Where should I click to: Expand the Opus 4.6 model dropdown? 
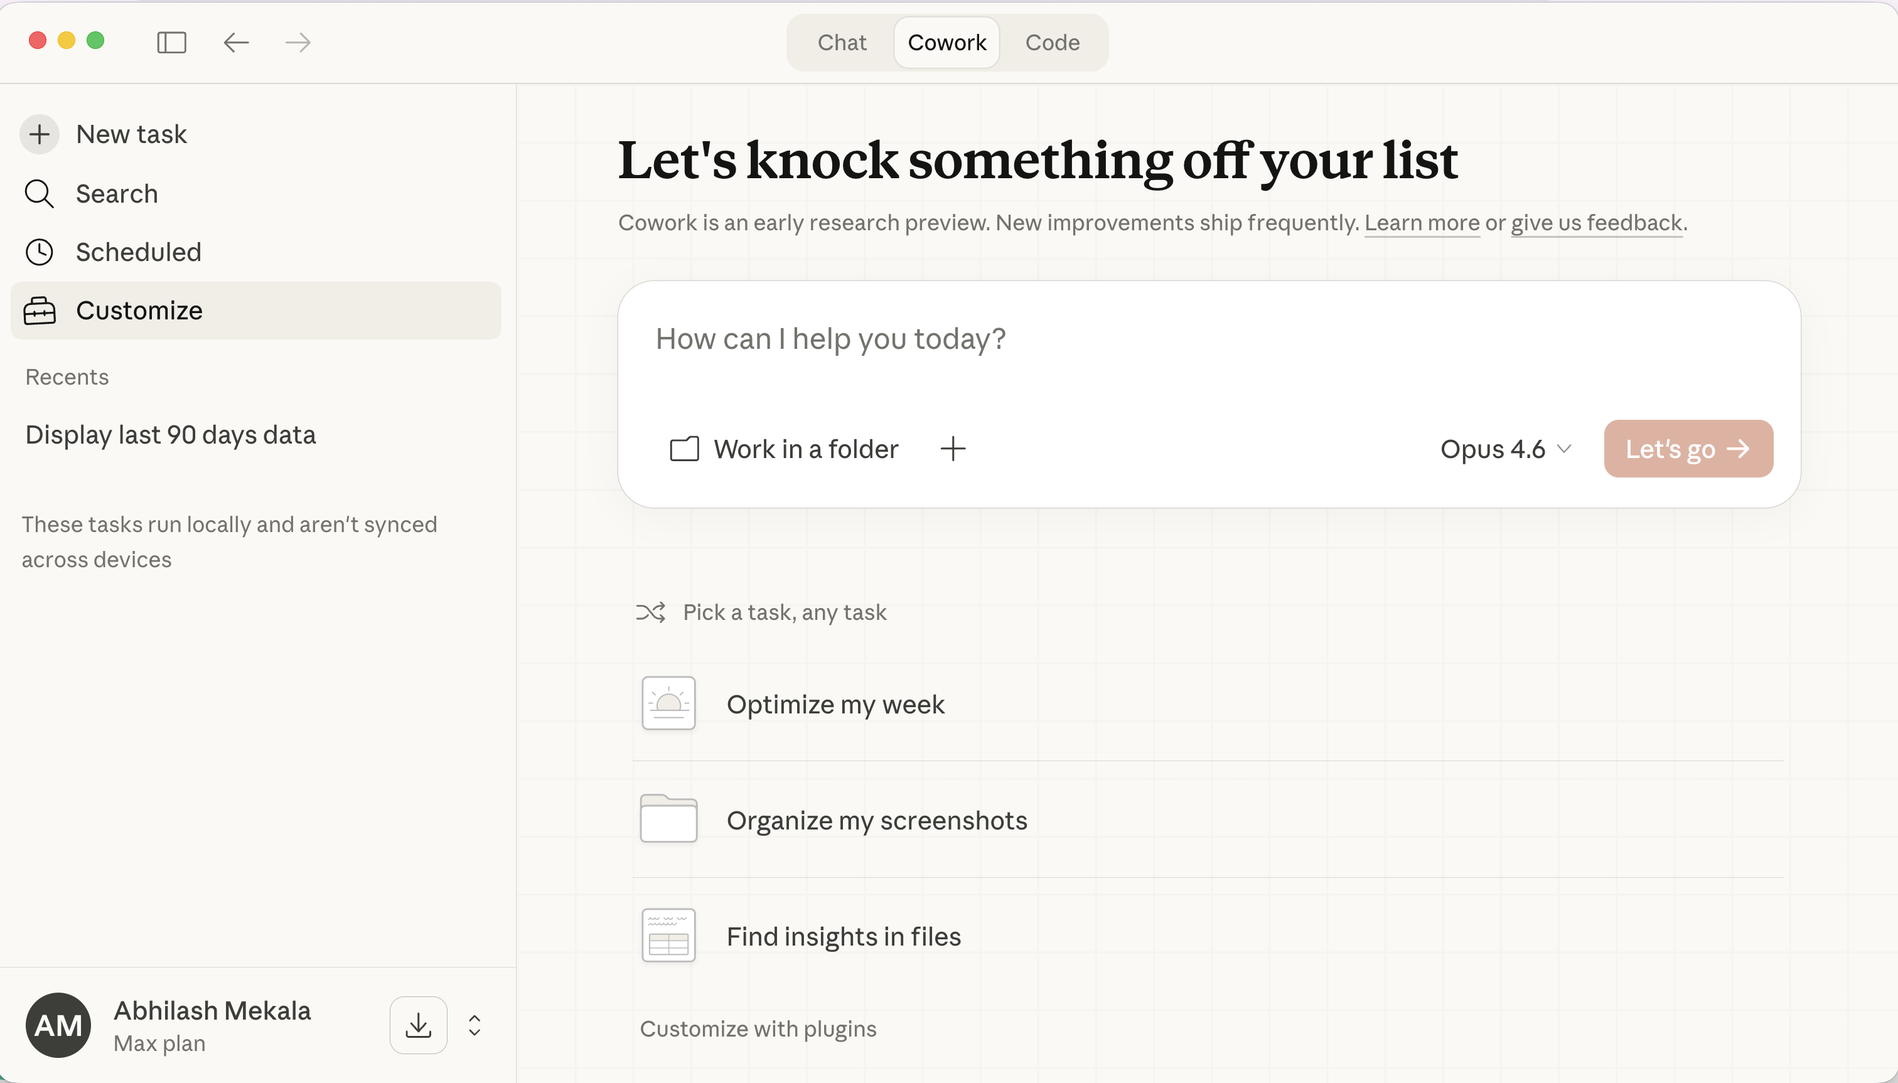(x=1505, y=449)
